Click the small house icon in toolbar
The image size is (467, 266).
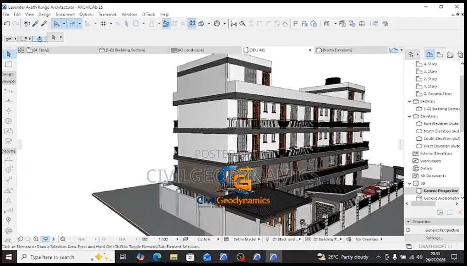click(x=285, y=24)
